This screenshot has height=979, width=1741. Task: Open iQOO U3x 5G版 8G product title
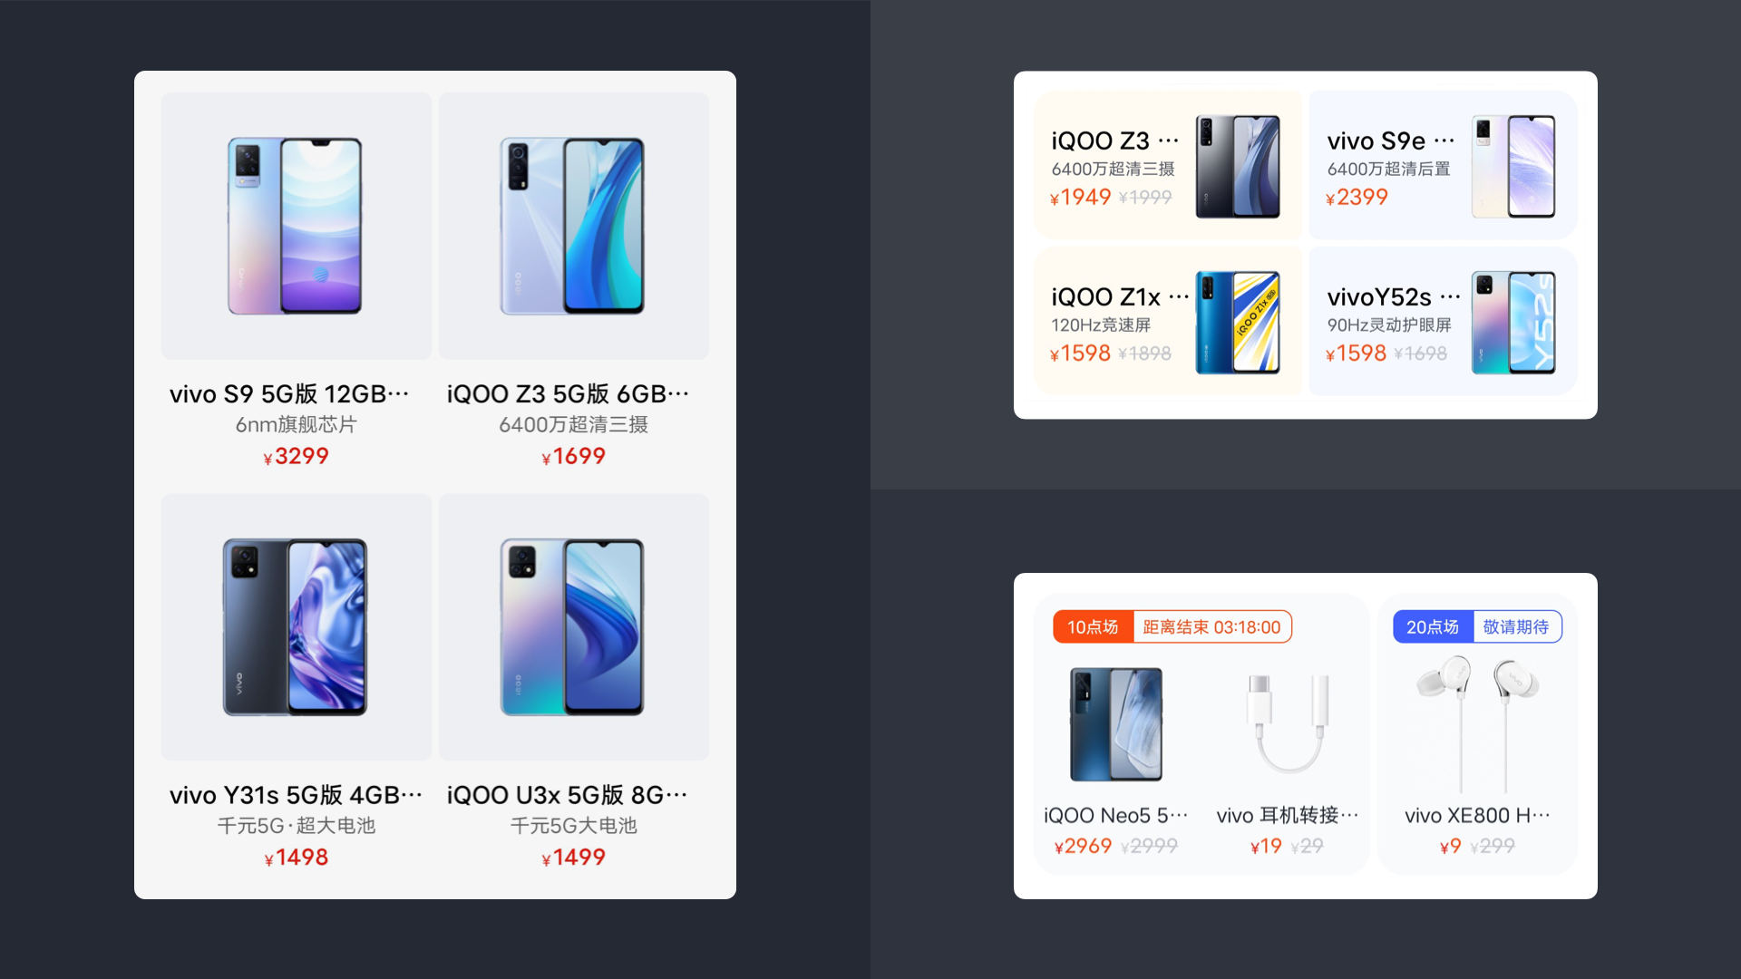568,795
